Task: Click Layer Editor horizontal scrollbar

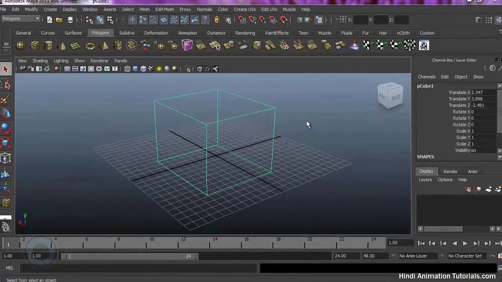Action: point(443,229)
